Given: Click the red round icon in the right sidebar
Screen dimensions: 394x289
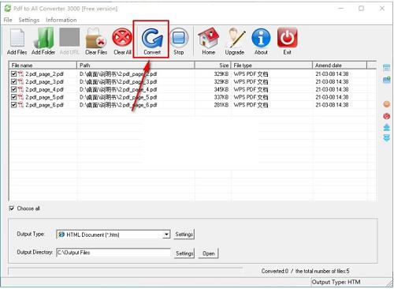Looking at the screenshot, I should (386, 116).
